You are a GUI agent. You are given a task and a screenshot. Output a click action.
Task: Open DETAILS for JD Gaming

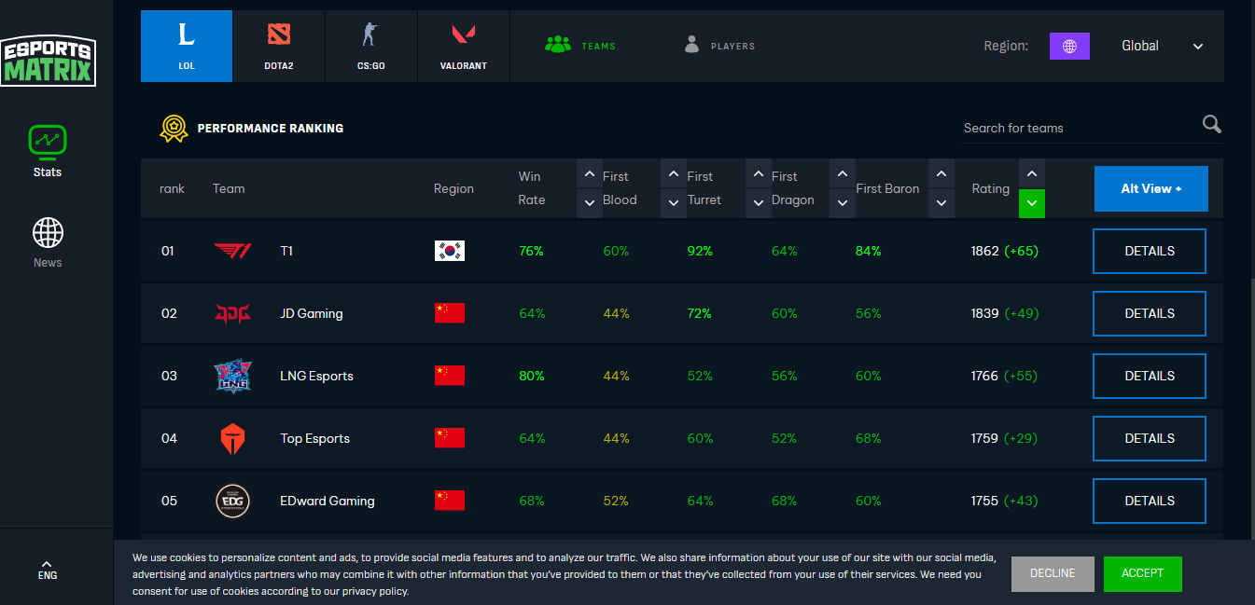pos(1150,313)
